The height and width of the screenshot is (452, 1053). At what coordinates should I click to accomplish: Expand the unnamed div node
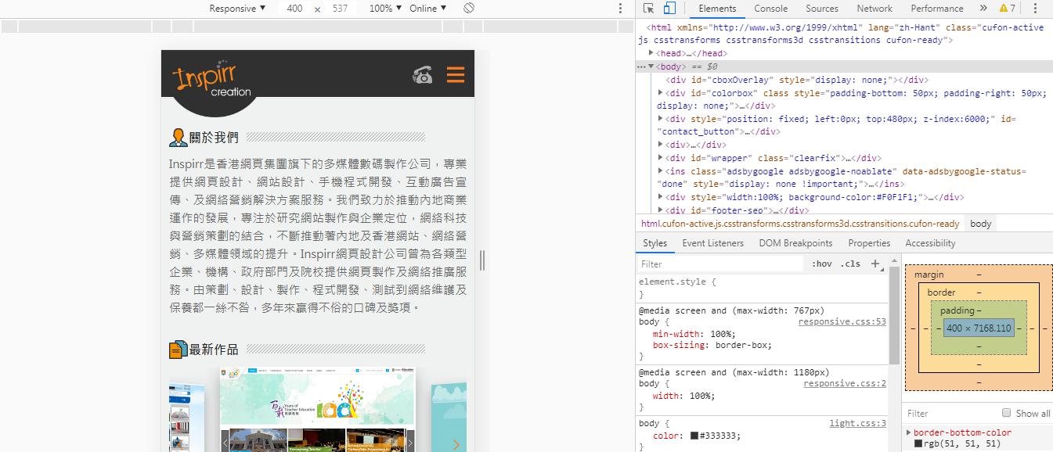pos(661,145)
